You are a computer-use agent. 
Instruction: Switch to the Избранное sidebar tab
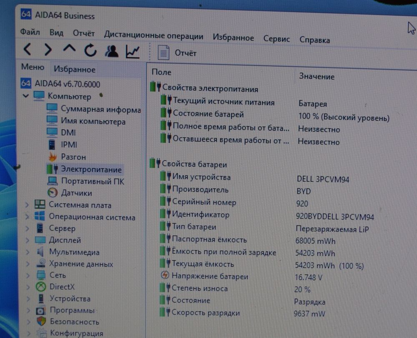coord(75,69)
